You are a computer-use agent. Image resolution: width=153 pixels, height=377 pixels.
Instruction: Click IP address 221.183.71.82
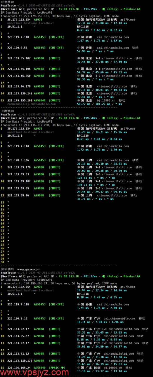point(18,354)
